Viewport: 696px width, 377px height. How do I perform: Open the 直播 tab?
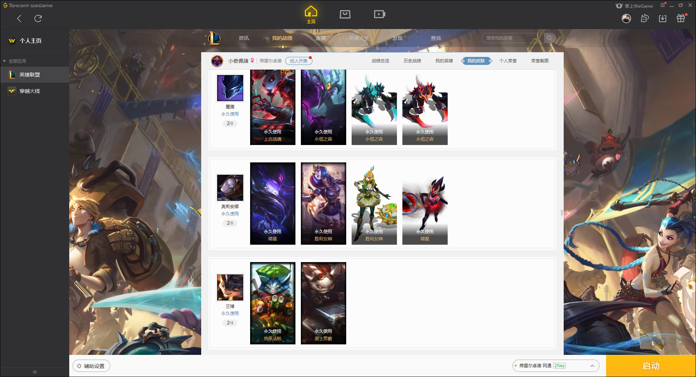(x=320, y=38)
